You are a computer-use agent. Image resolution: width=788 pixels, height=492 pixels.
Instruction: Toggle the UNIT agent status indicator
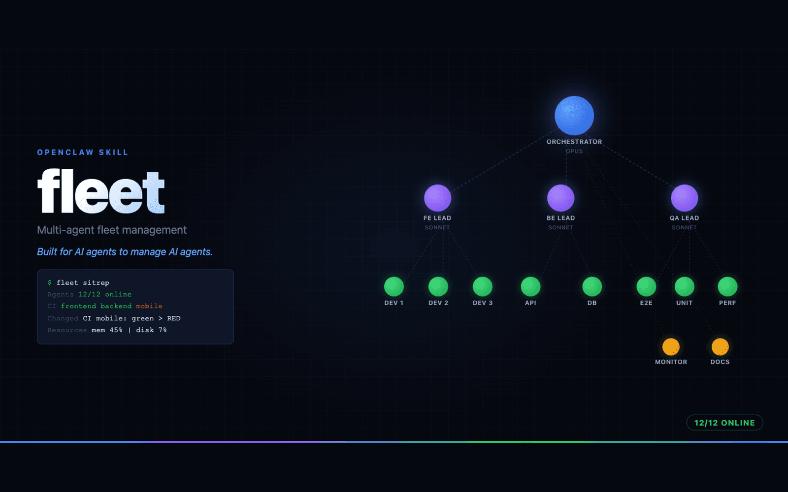tap(684, 286)
